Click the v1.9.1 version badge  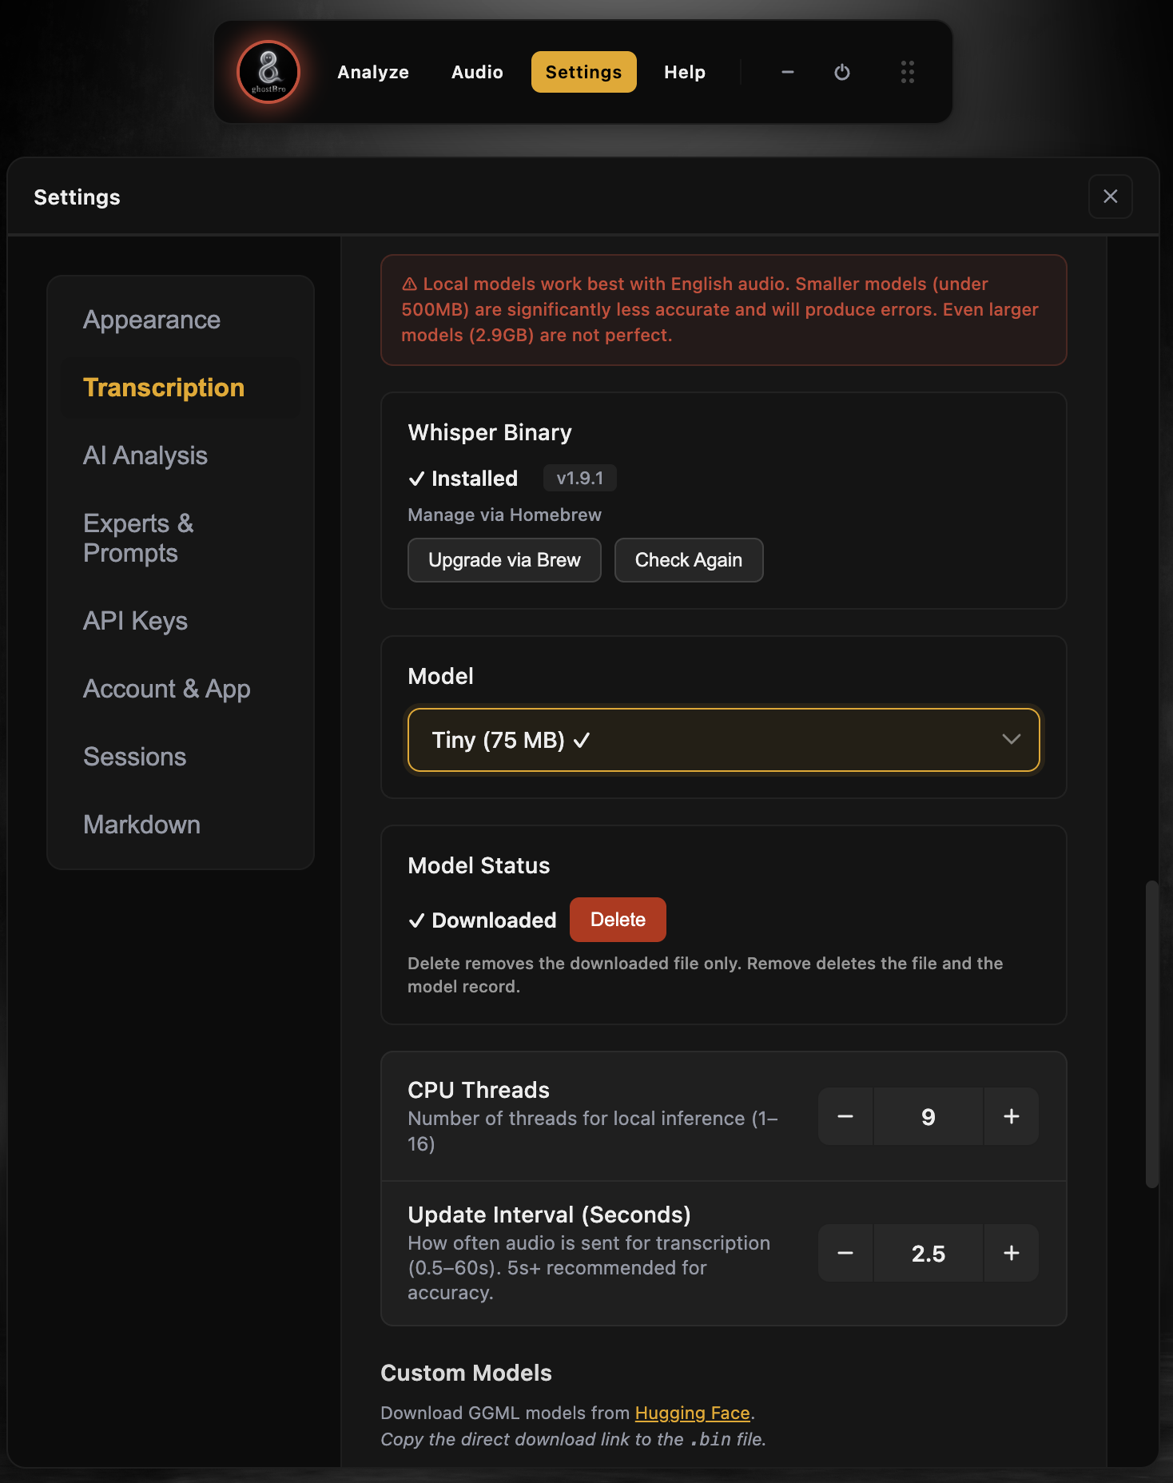pyautogui.click(x=580, y=478)
